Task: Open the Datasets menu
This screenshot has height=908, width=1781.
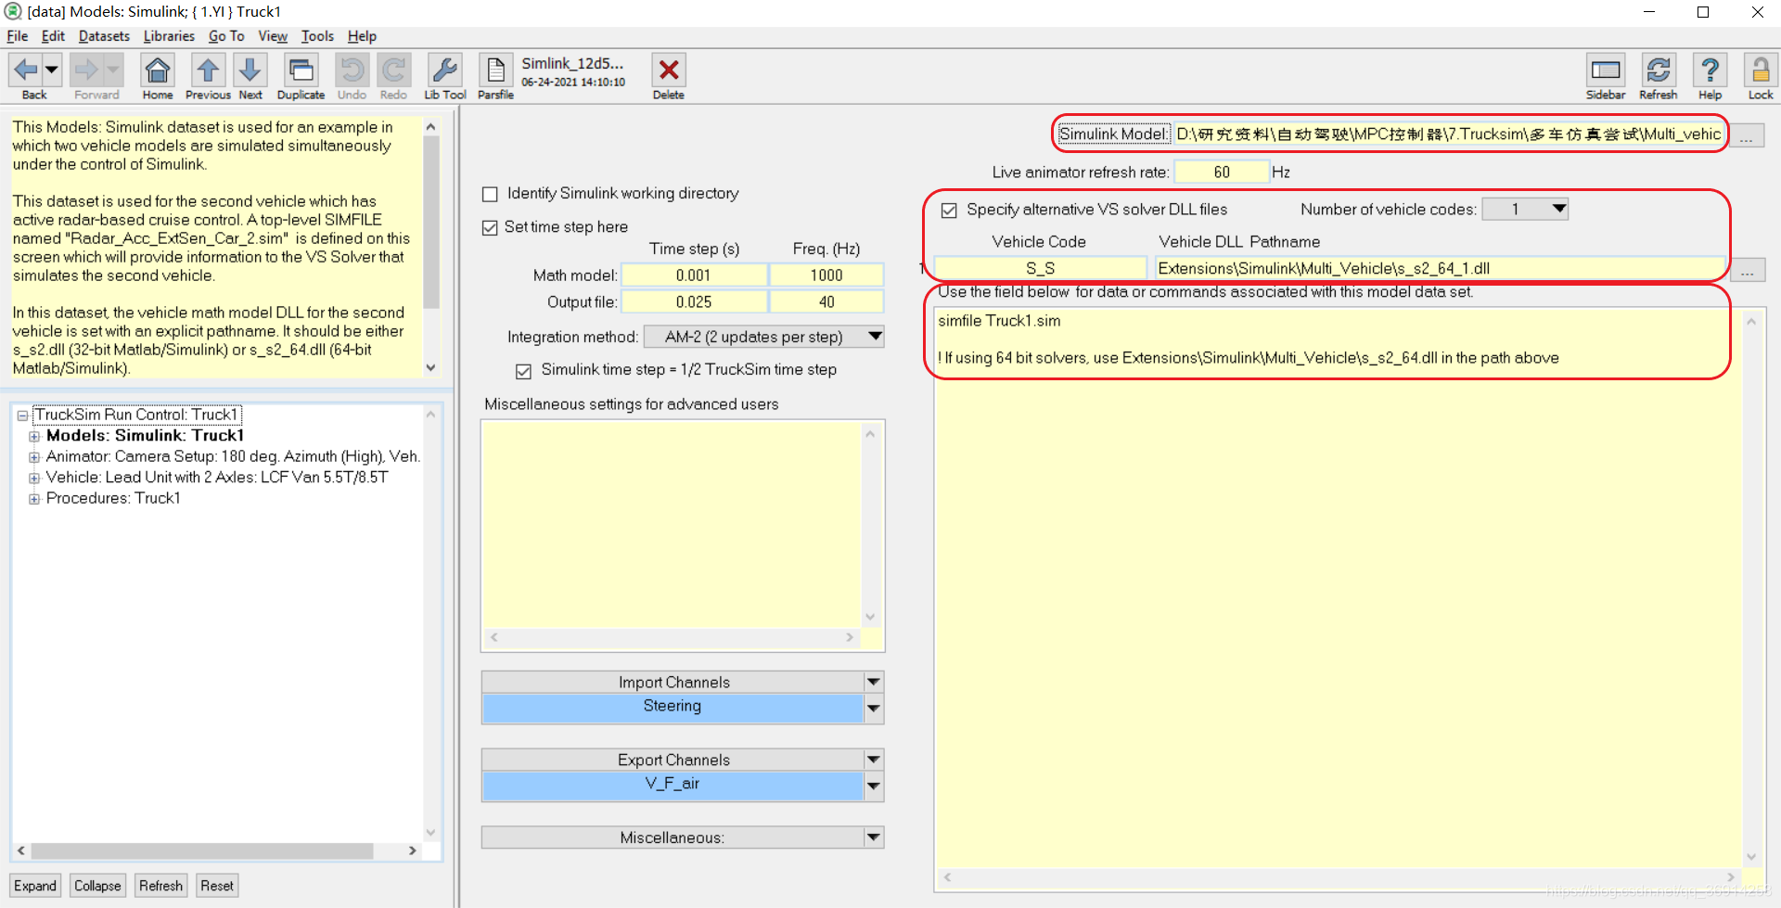Action: pyautogui.click(x=104, y=36)
